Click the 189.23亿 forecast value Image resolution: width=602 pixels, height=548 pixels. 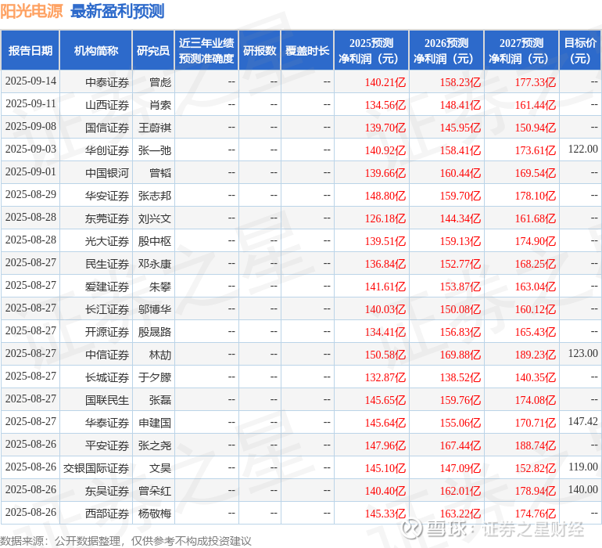pos(536,355)
